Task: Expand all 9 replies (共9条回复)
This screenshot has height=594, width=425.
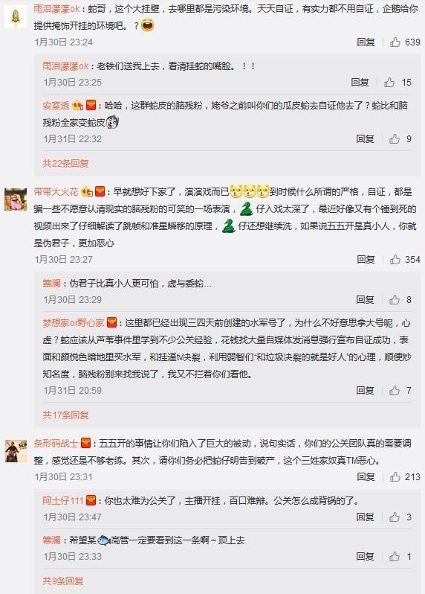Action: point(62,581)
